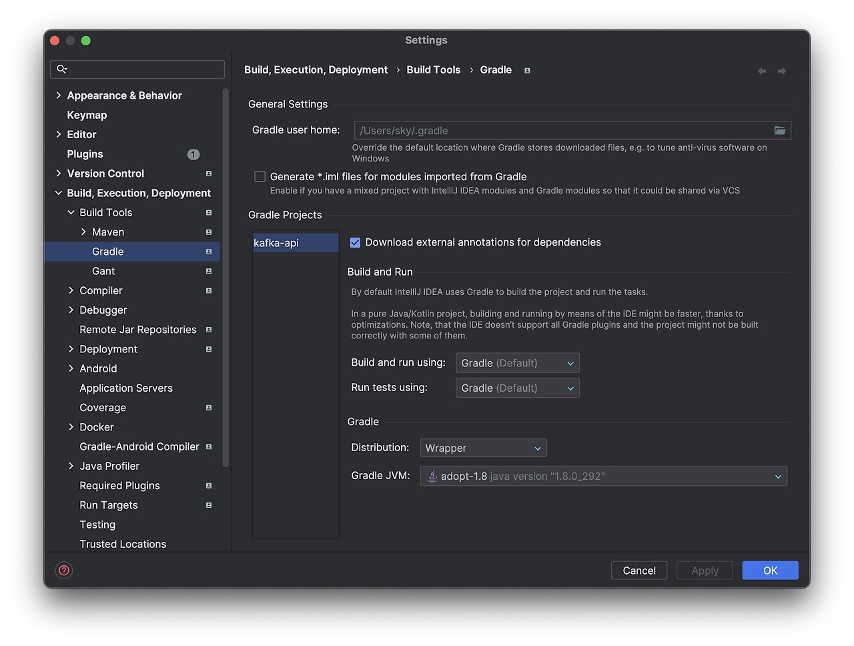Viewport: 854px width, 646px height.
Task: Expand the Android node
Action: pyautogui.click(x=71, y=368)
